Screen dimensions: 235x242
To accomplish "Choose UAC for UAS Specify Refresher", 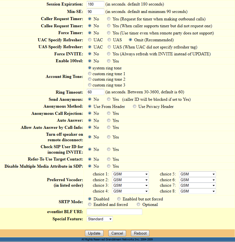I will (x=90, y=47).
